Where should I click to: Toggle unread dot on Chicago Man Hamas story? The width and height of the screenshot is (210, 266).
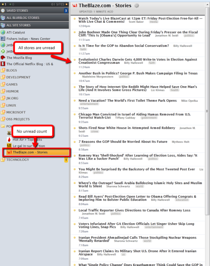[75, 115]
